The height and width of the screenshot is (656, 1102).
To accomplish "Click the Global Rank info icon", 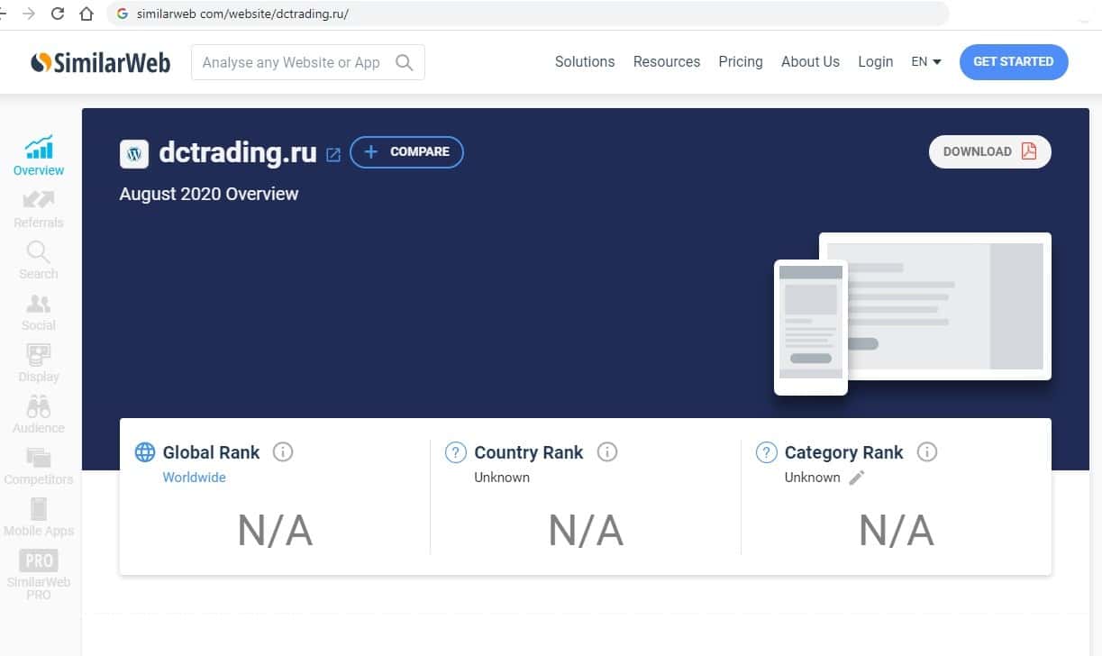I will click(283, 451).
